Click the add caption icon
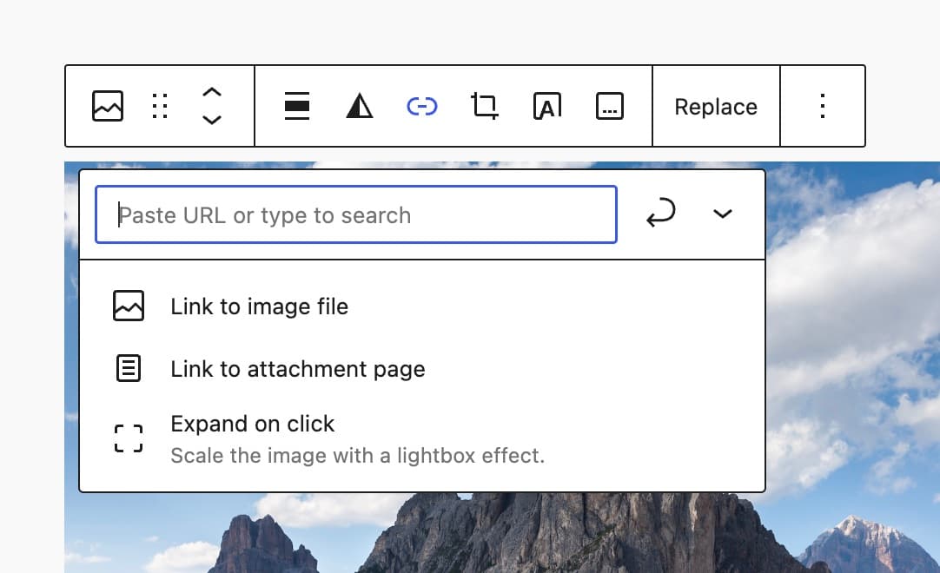Screen dimensions: 940x573 (609, 106)
